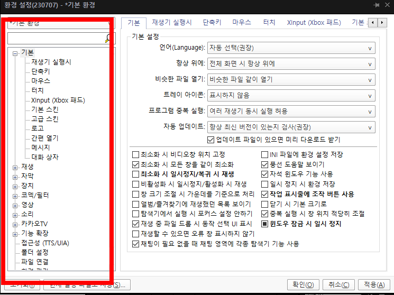Click the 적용(A) button
The height and width of the screenshot is (295, 394).
click(374, 285)
